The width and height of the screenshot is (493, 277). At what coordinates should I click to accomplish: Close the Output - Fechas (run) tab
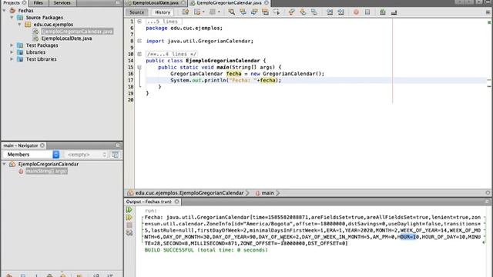point(176,202)
